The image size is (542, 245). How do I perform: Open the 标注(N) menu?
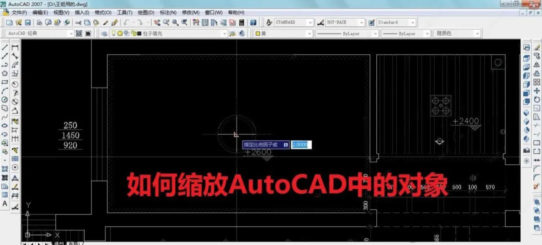(168, 12)
